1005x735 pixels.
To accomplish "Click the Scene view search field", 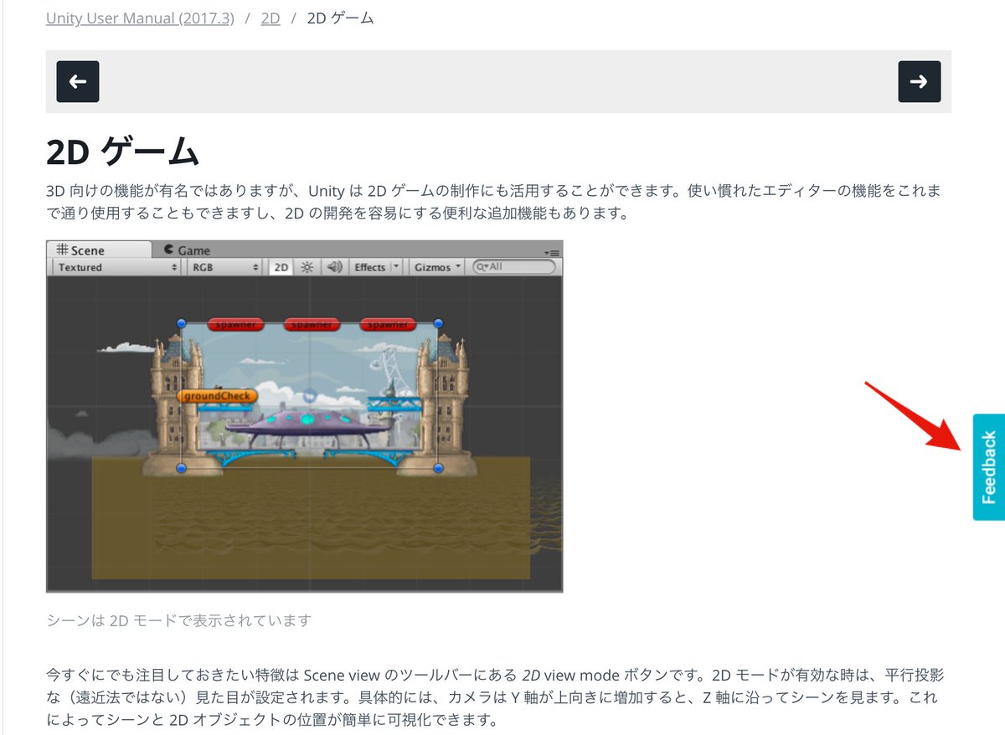I will [x=514, y=267].
